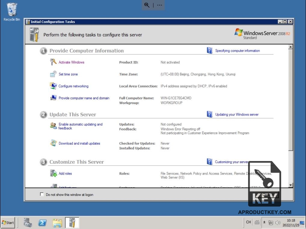Click the 'Update This Server' section heading

(x=73, y=114)
